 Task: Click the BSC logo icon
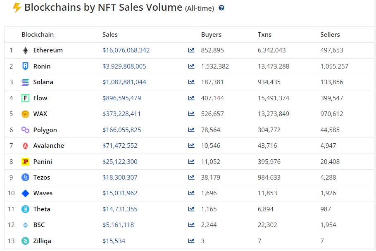pos(25,225)
